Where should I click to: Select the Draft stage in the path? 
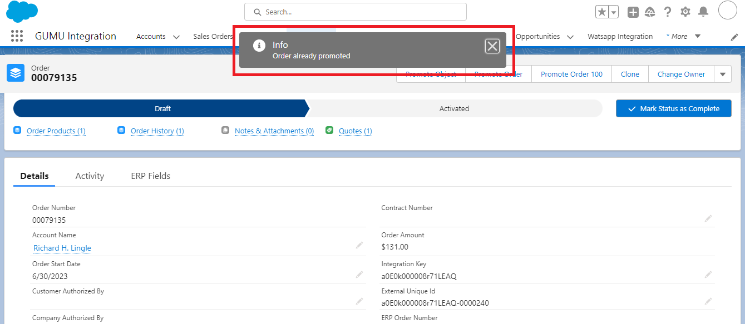click(x=161, y=109)
